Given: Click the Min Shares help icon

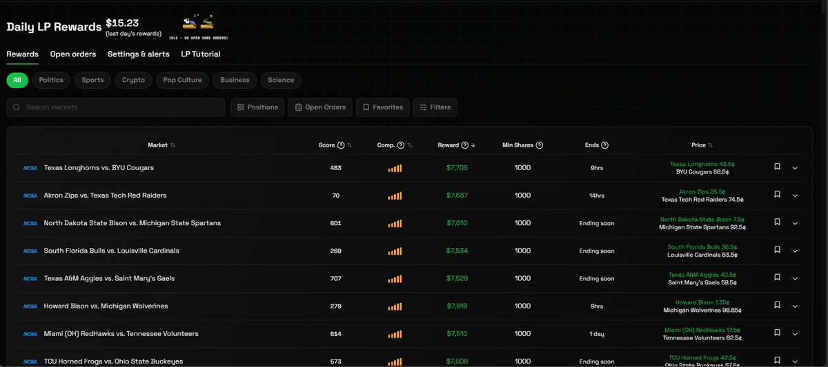Looking at the screenshot, I should 540,145.
